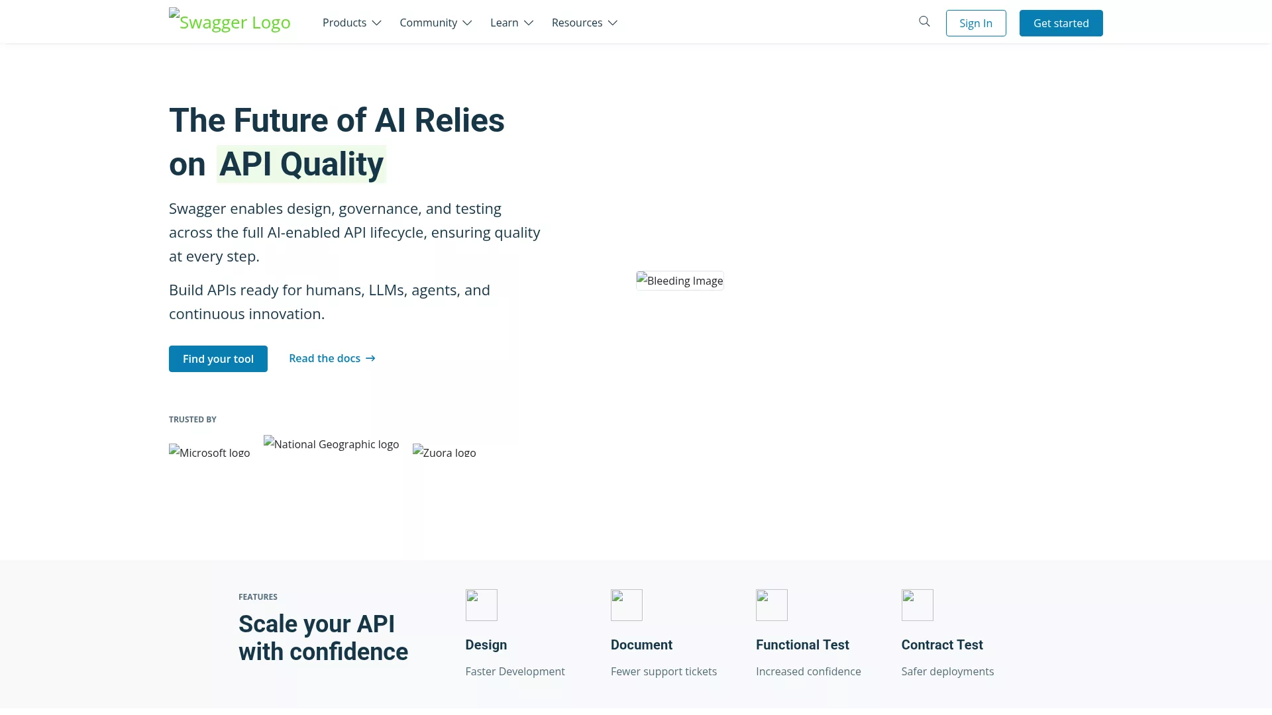Click the highlighted 'API Quality' heading text

(x=301, y=164)
